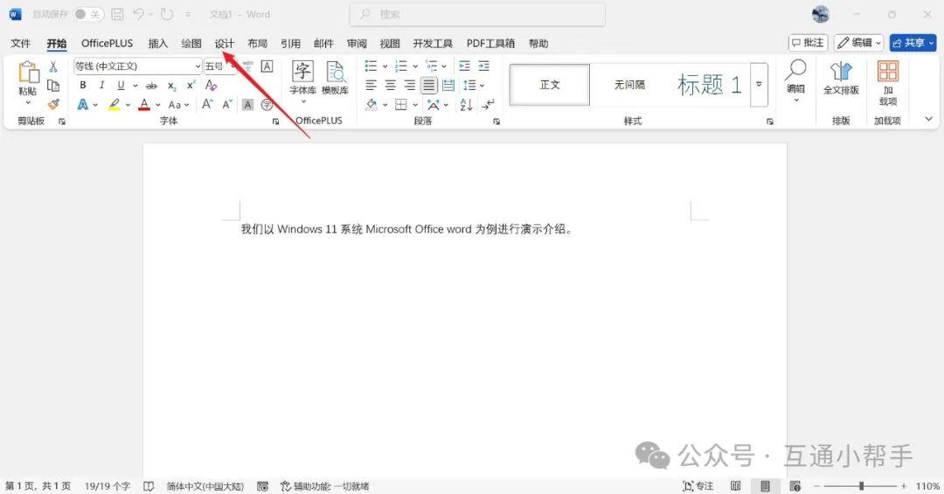Apply red font color A
Viewport: 944px width, 494px height.
(x=144, y=105)
